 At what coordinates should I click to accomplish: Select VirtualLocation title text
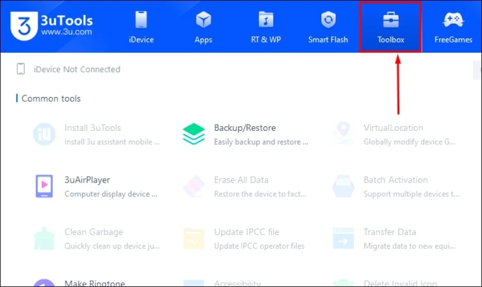393,128
